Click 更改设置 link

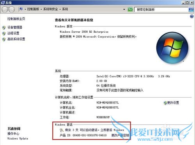point(173,103)
